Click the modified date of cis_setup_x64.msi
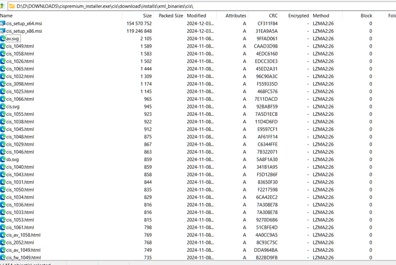The height and width of the screenshot is (265, 396). [x=200, y=24]
